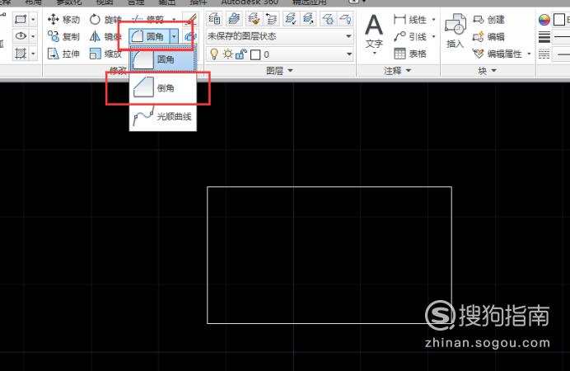Toggle layer 0 sun freeze state
This screenshot has width=570, height=371.
[228, 54]
